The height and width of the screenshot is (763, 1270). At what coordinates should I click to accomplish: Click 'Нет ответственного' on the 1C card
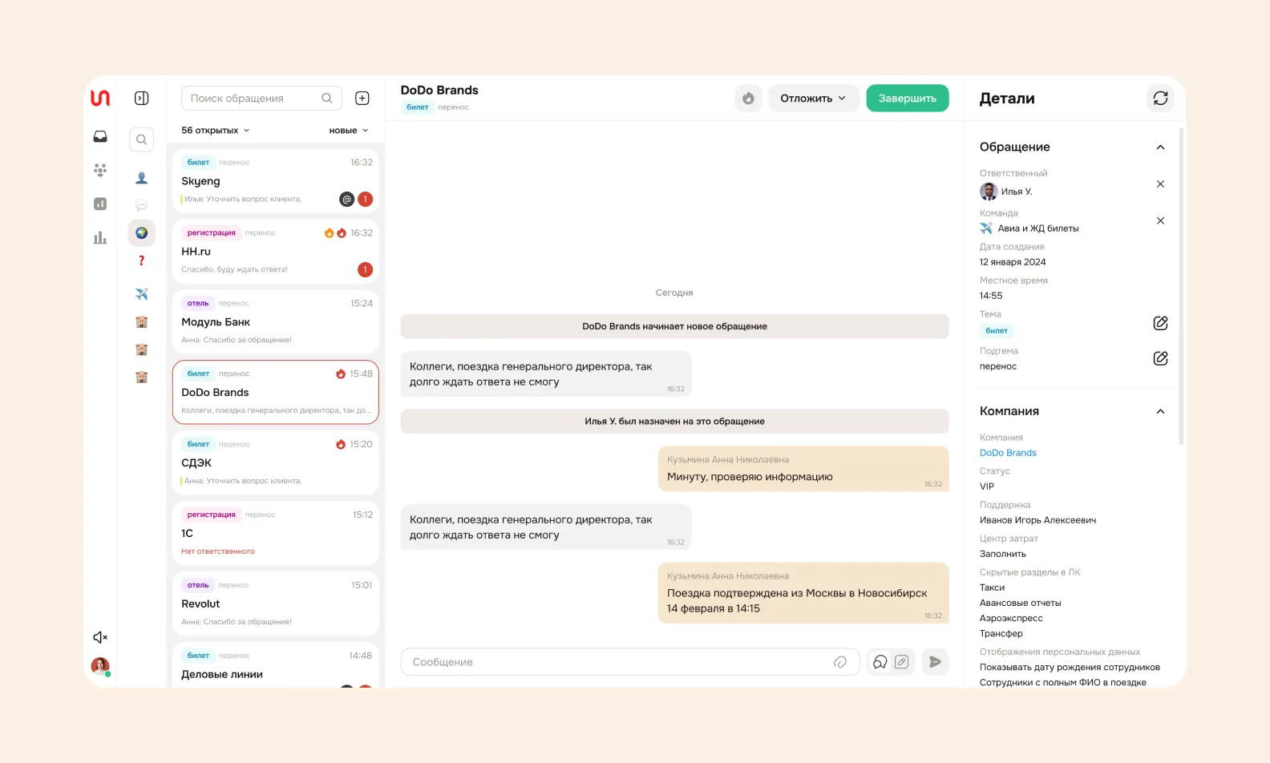(218, 551)
